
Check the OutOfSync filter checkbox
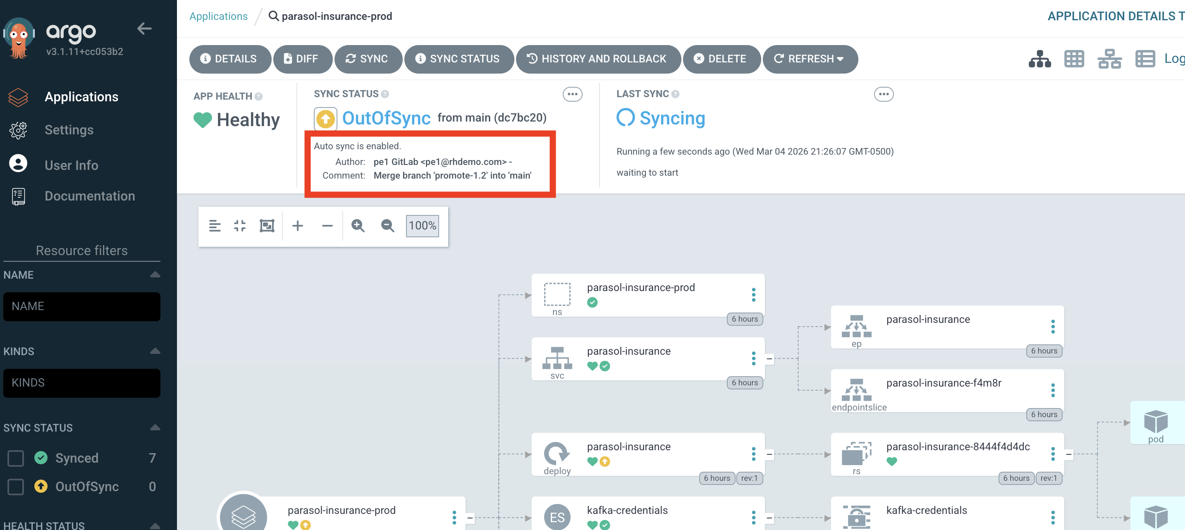(x=16, y=486)
